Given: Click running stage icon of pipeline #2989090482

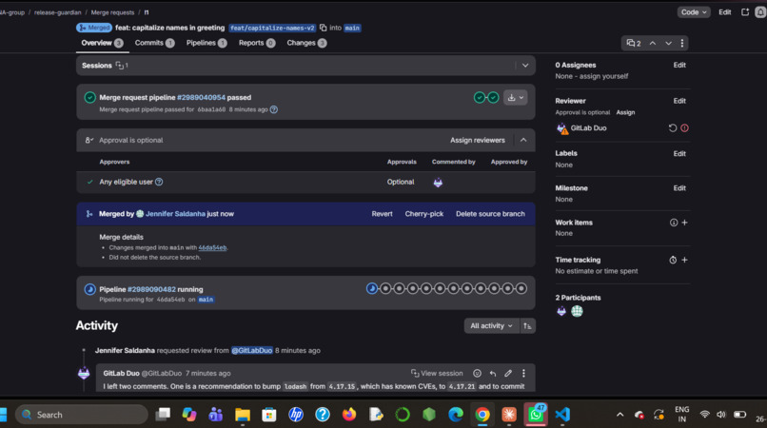Looking at the screenshot, I should (372, 289).
